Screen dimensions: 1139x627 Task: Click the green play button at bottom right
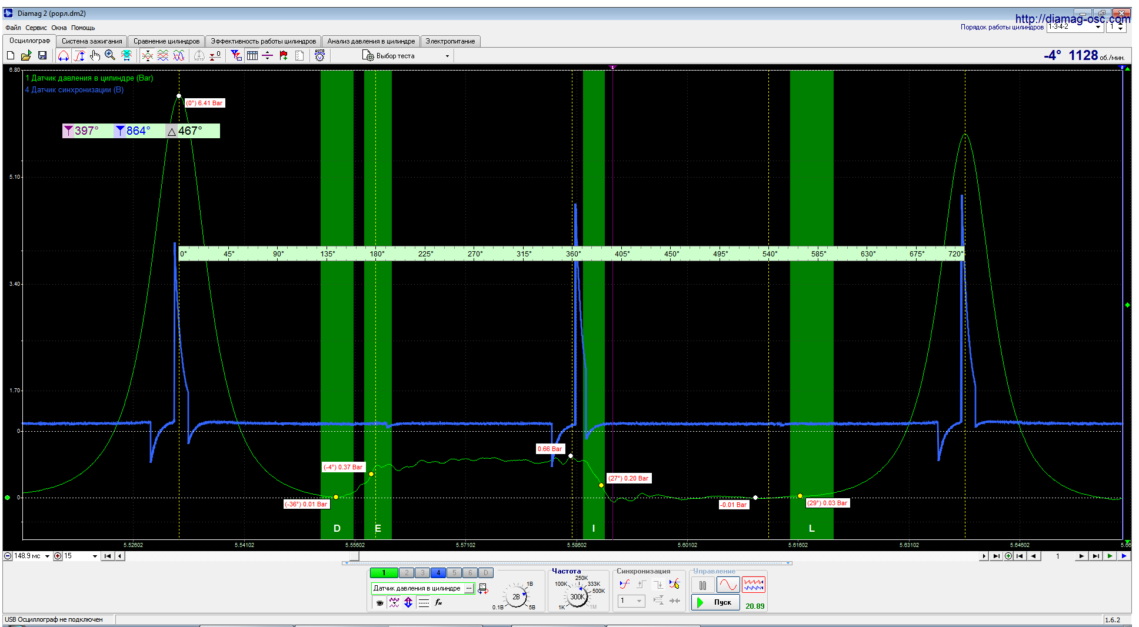(x=1110, y=556)
